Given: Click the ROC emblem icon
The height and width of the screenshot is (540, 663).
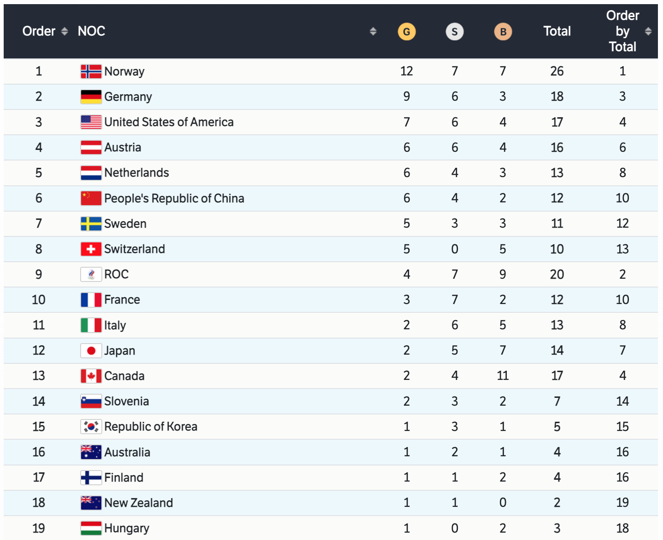Looking at the screenshot, I should click(91, 275).
